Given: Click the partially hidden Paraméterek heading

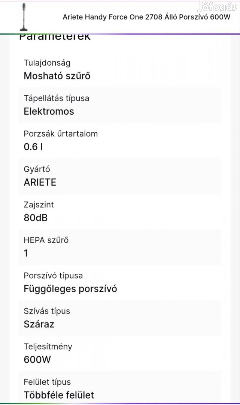Looking at the screenshot, I should (55, 37).
